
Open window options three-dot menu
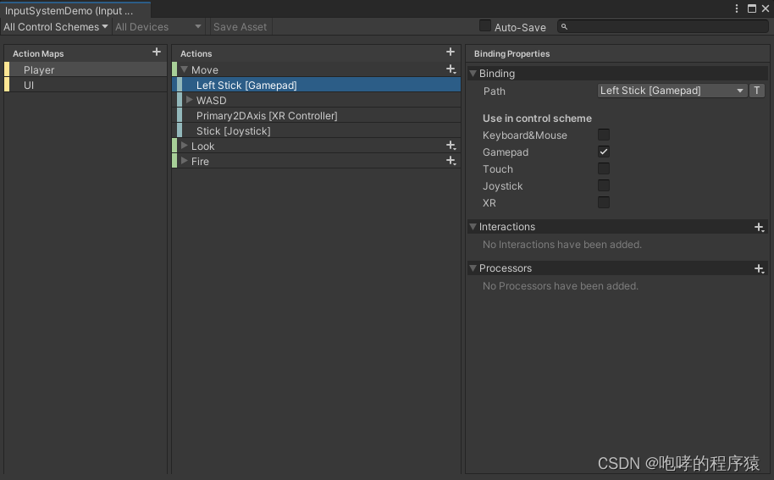tap(737, 8)
